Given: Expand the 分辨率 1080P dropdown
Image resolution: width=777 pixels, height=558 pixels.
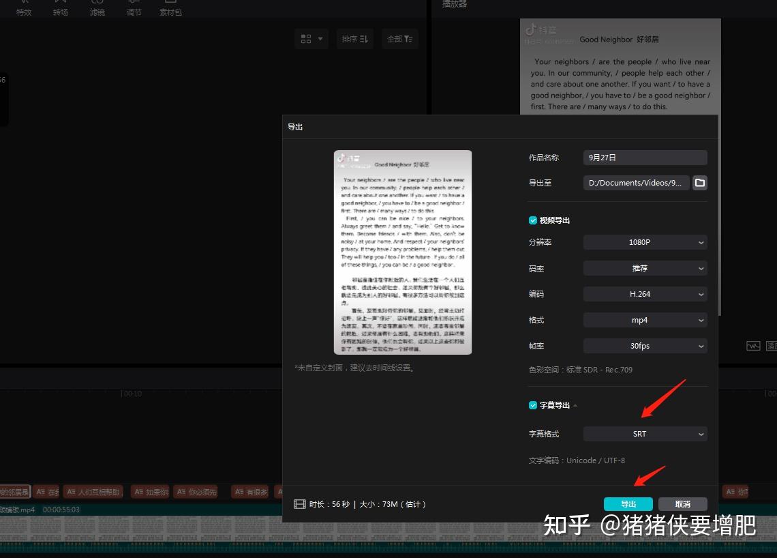Looking at the screenshot, I should pos(645,242).
